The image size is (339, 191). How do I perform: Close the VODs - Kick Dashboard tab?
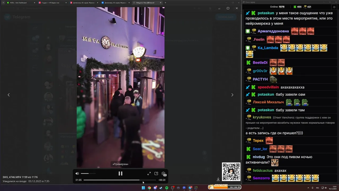click(34, 3)
